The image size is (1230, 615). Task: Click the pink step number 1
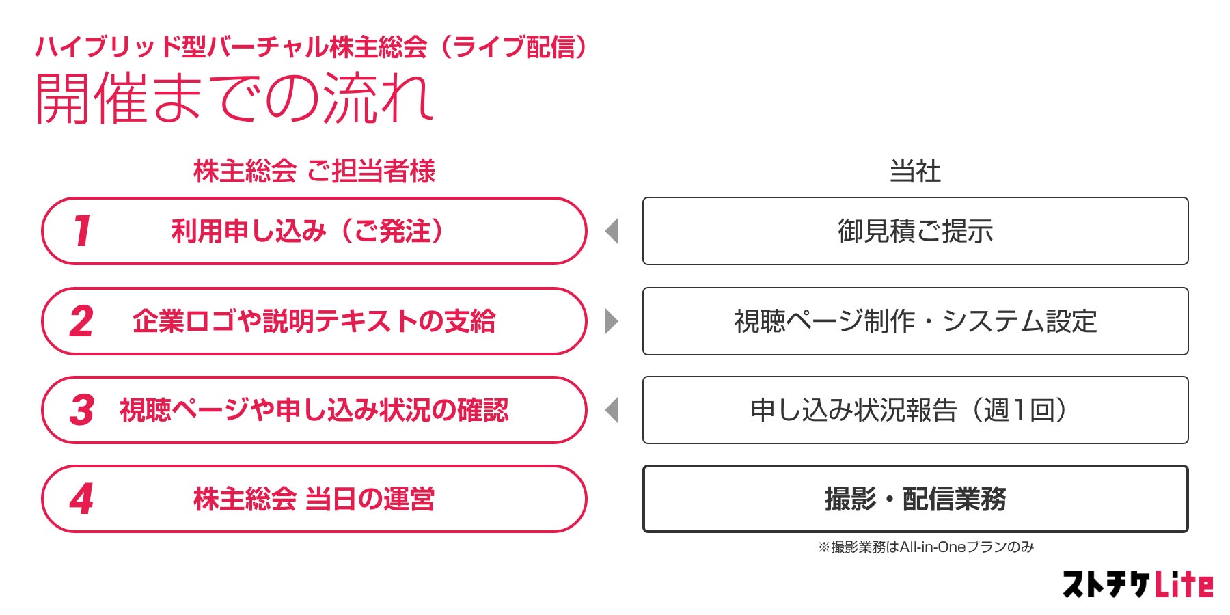tap(83, 231)
